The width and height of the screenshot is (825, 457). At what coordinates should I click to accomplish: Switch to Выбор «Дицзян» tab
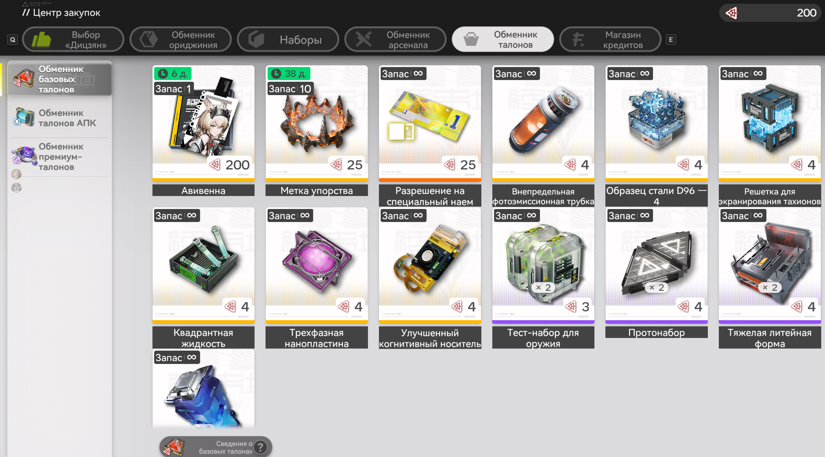[73, 40]
